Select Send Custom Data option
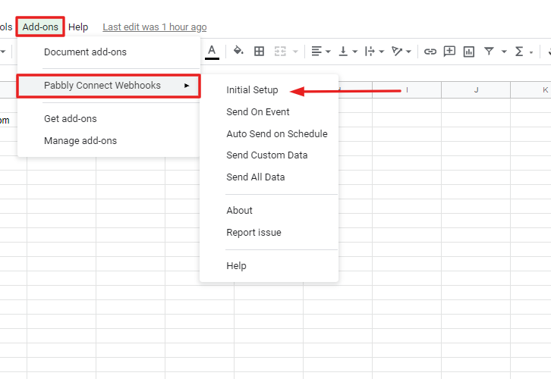Screen dimensions: 551x379 click(267, 155)
